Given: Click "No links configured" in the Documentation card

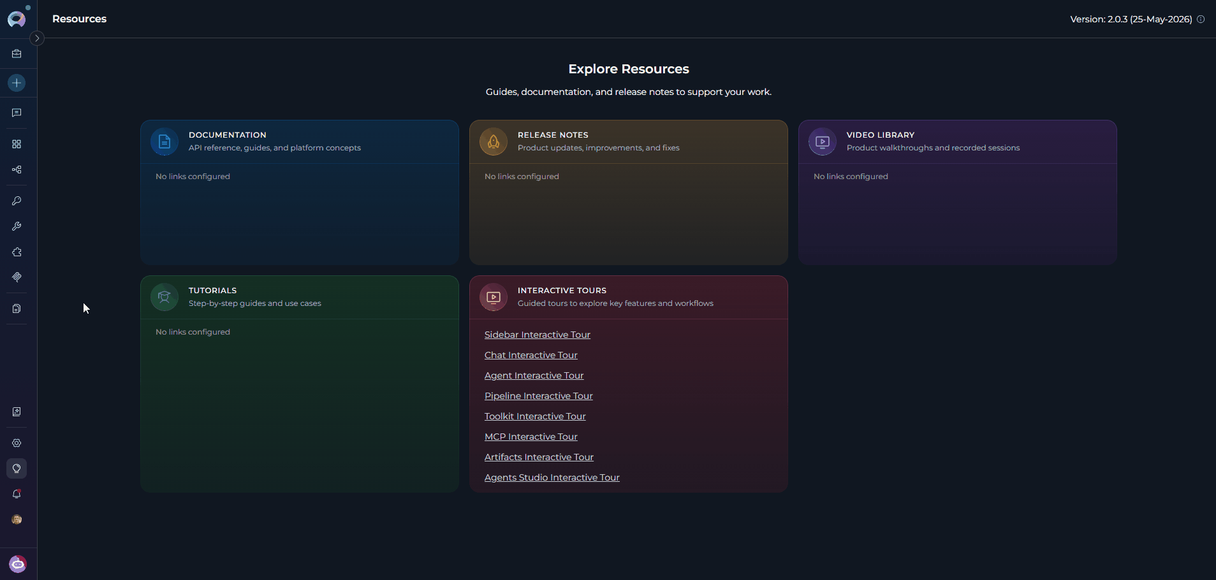Looking at the screenshot, I should click(193, 177).
